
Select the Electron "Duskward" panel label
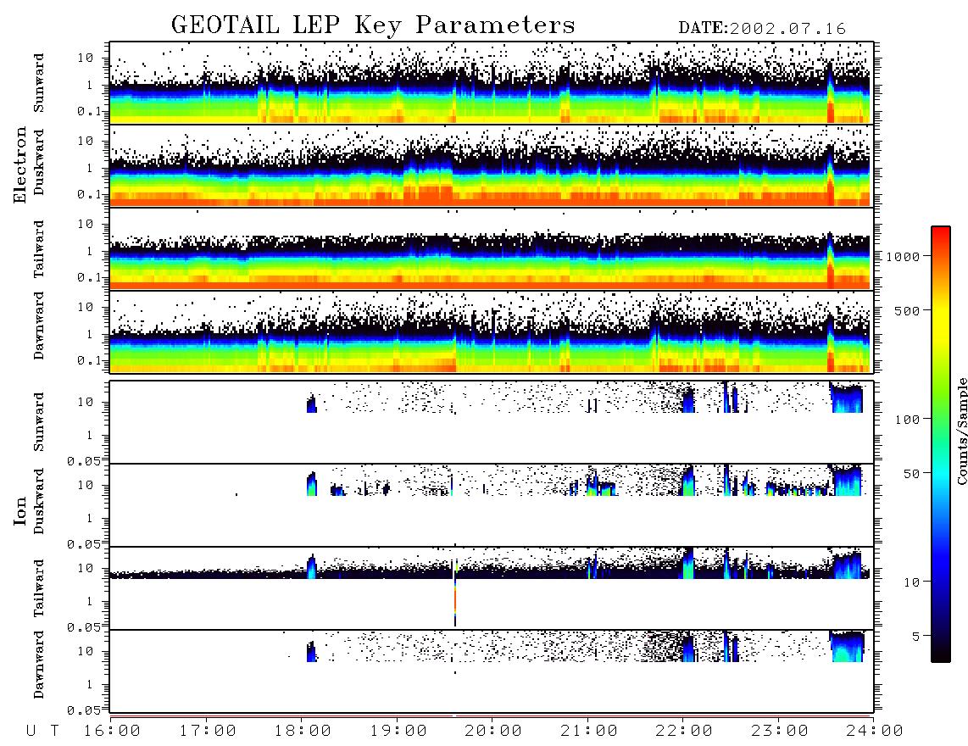39,162
